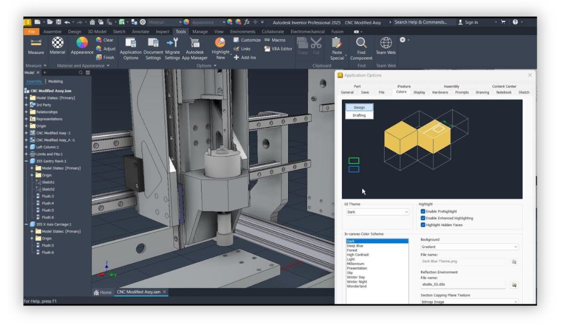Click the studio_02.dds file name field
The width and height of the screenshot is (564, 329).
pos(463,285)
